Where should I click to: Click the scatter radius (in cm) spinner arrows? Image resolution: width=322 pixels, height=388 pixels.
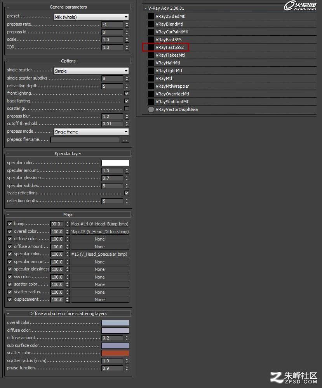pos(127,361)
